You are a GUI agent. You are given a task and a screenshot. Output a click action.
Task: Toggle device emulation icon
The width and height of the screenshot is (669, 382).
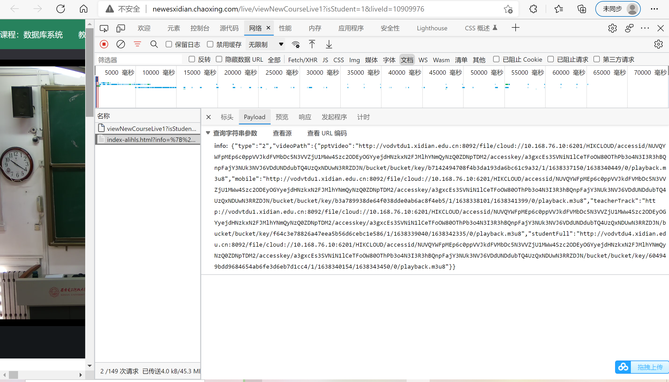120,28
